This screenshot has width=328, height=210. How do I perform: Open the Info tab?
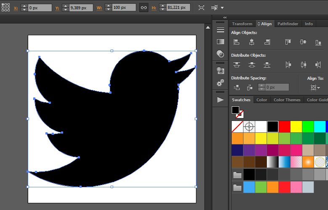point(309,24)
